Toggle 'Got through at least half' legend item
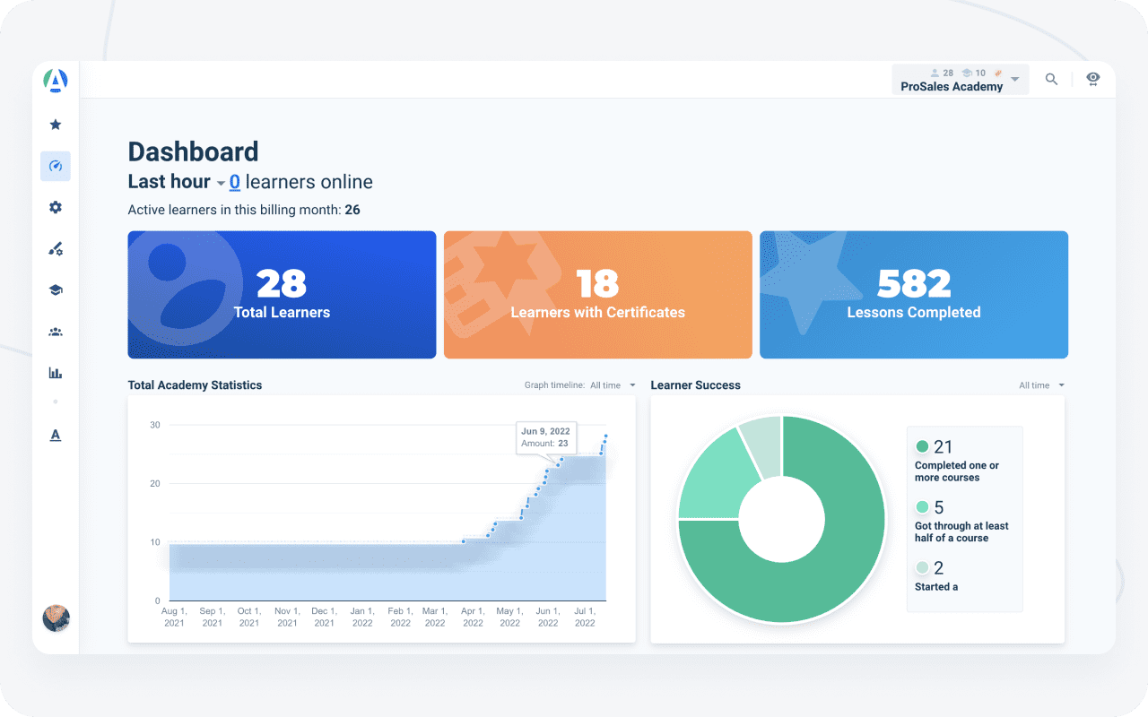 coord(961,522)
